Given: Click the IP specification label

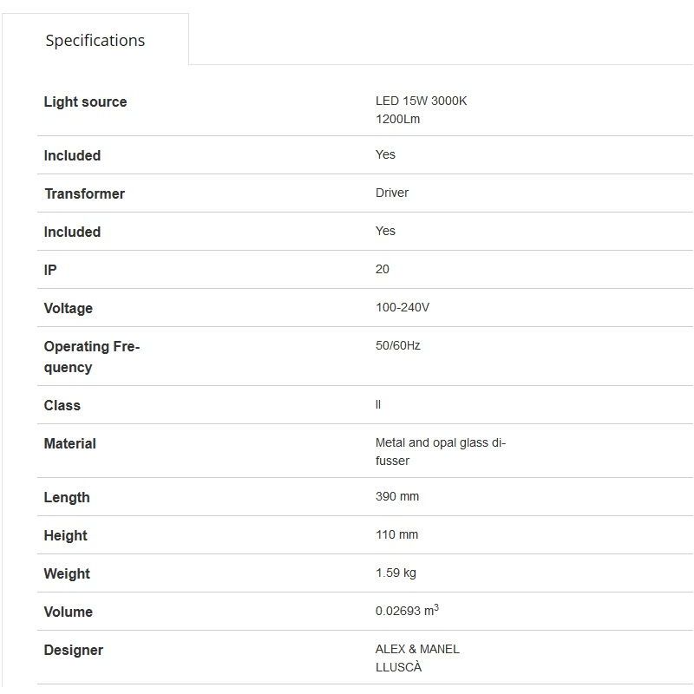Looking at the screenshot, I should pyautogui.click(x=50, y=270).
